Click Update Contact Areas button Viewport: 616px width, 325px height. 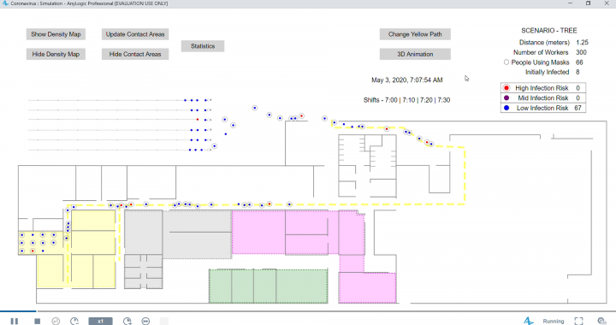click(x=135, y=34)
